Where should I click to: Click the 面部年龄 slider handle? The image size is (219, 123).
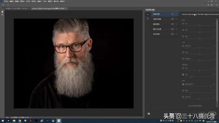199,48
